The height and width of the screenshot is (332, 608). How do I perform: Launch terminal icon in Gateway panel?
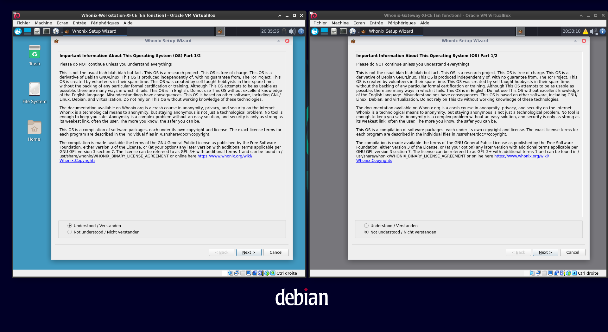click(x=343, y=31)
